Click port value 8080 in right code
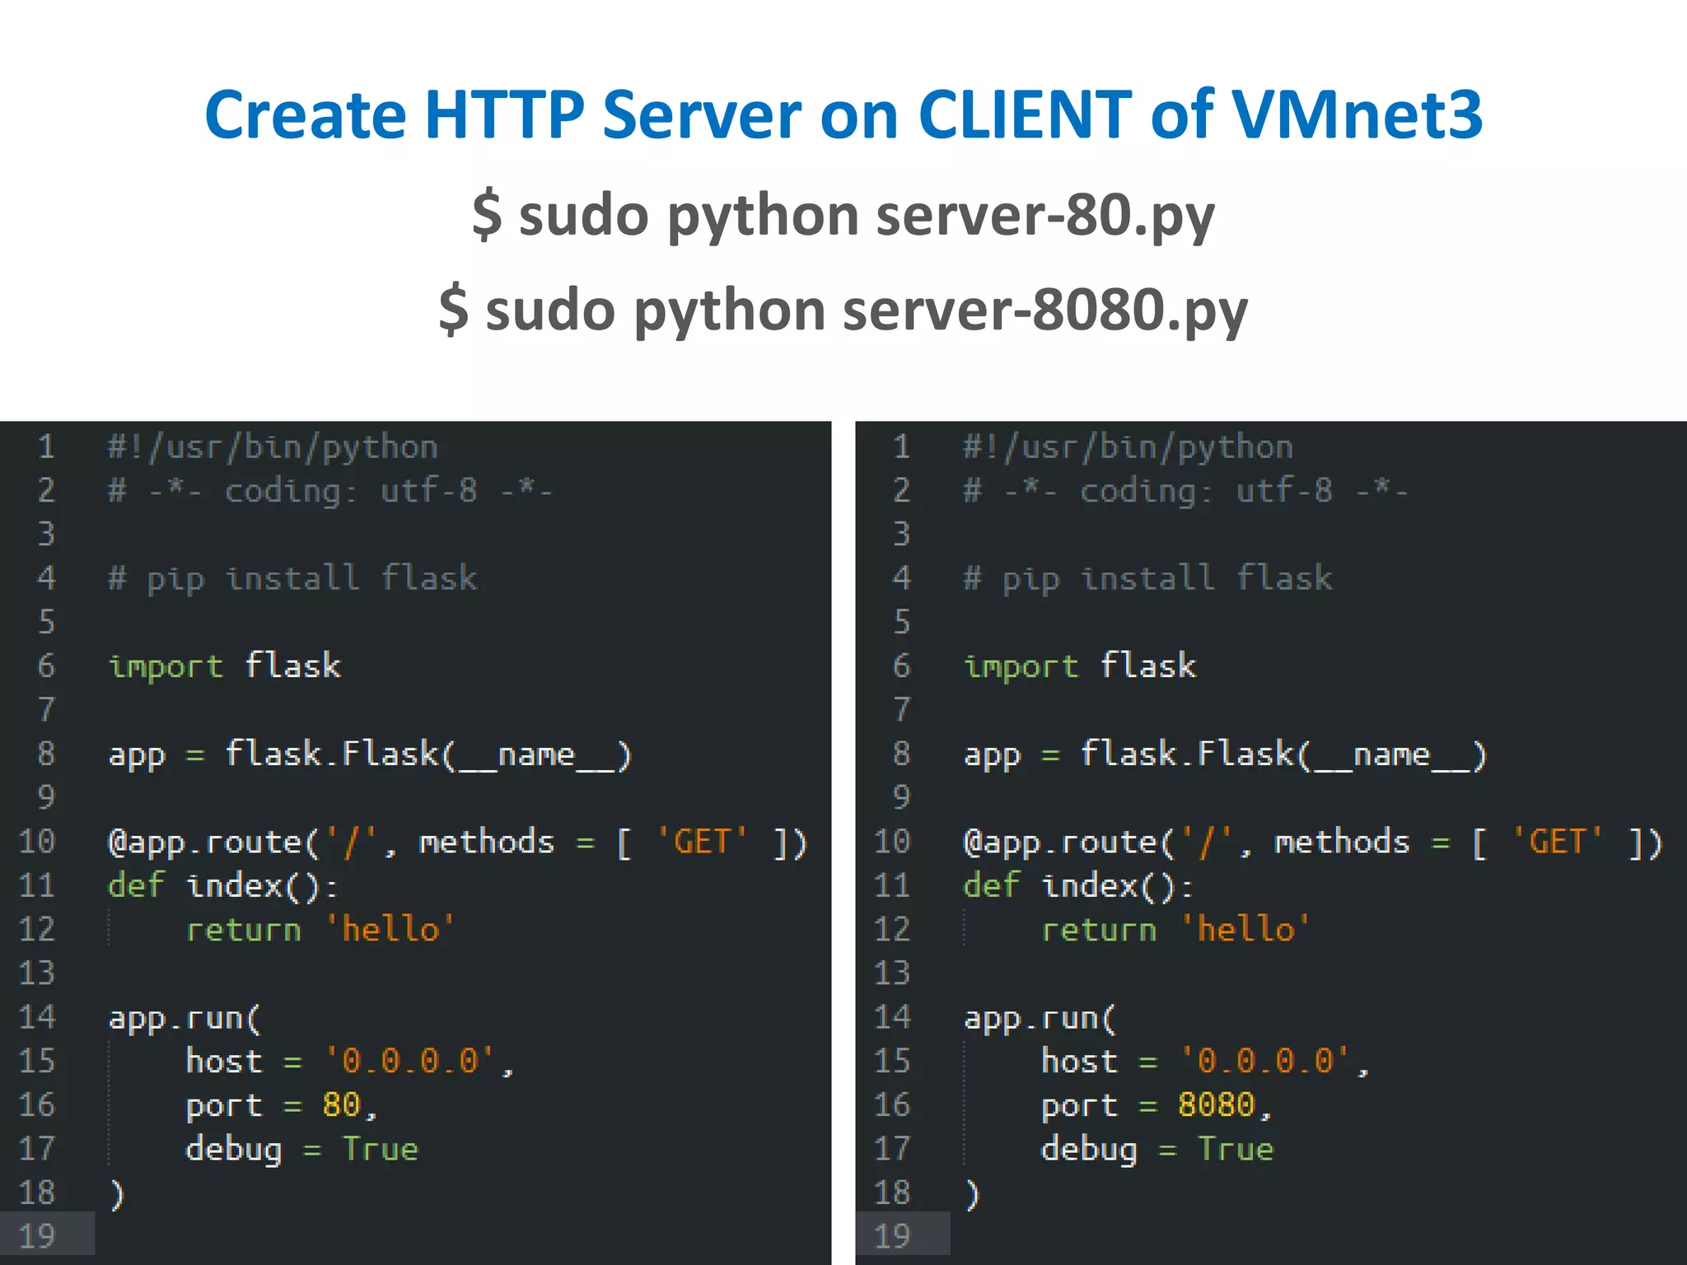 coord(1216,1104)
